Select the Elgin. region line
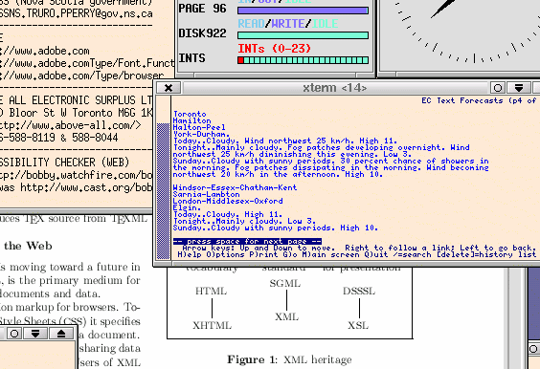The height and width of the screenshot is (369, 540). (187, 207)
